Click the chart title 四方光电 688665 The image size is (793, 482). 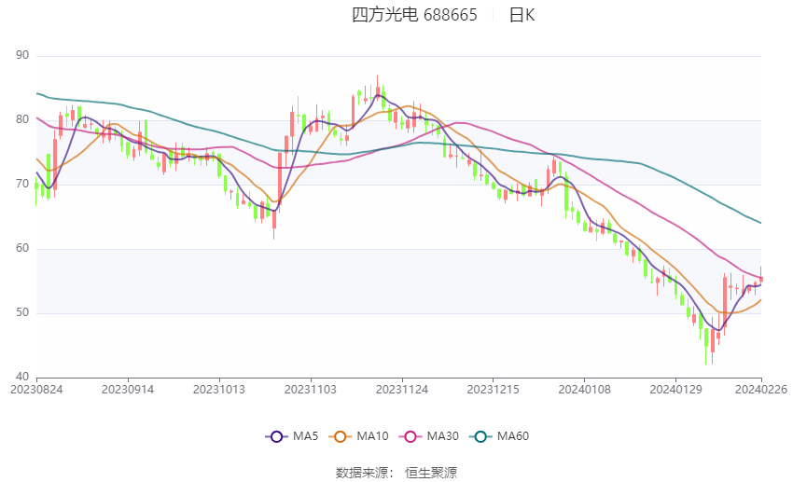[x=414, y=15]
